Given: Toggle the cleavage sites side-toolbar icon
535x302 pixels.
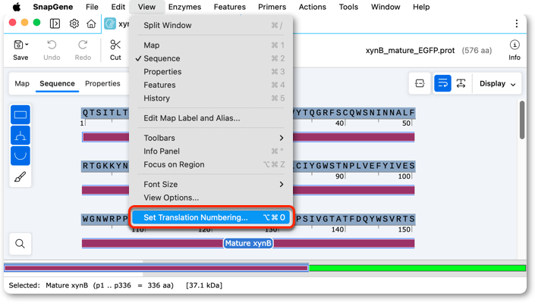Looking at the screenshot, I should (x=20, y=135).
